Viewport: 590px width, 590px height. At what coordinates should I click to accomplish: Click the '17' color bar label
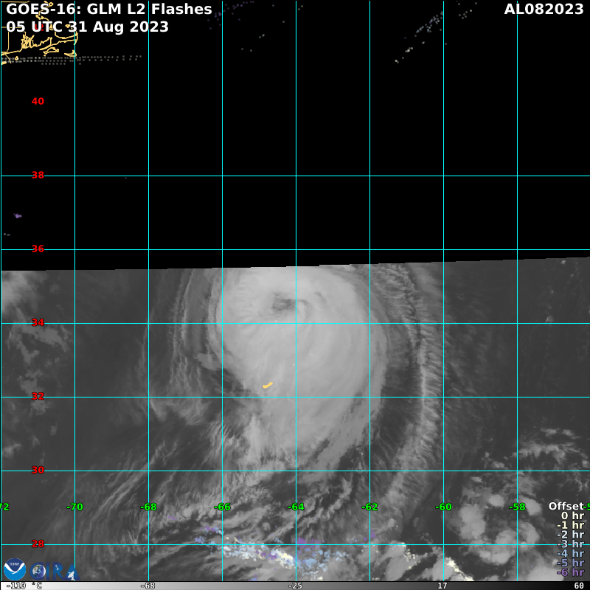(x=442, y=586)
